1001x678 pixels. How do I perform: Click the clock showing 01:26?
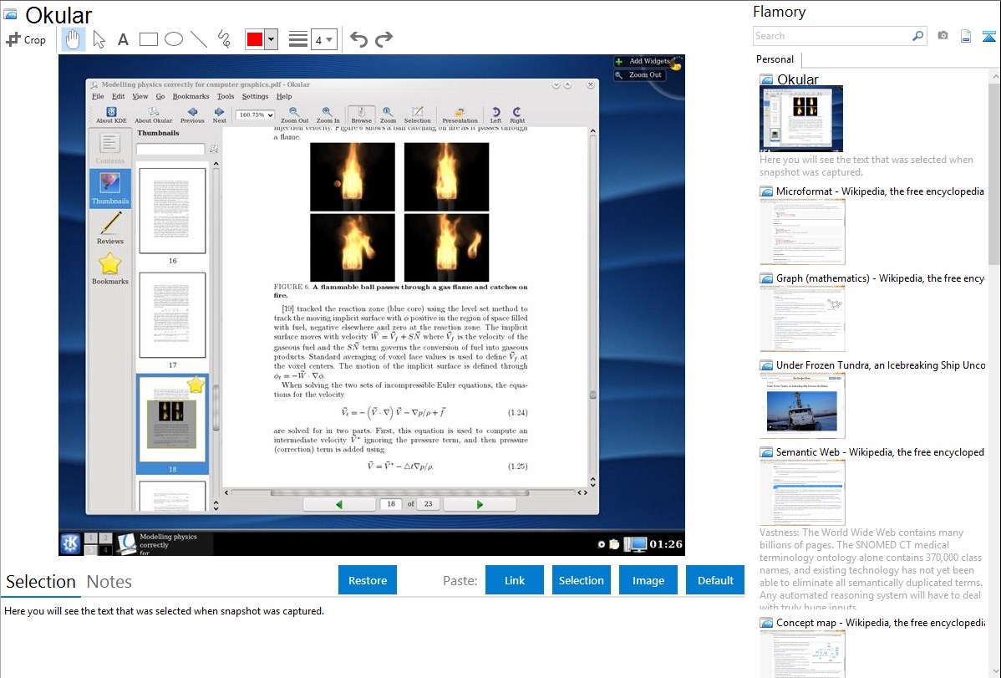pyautogui.click(x=666, y=544)
